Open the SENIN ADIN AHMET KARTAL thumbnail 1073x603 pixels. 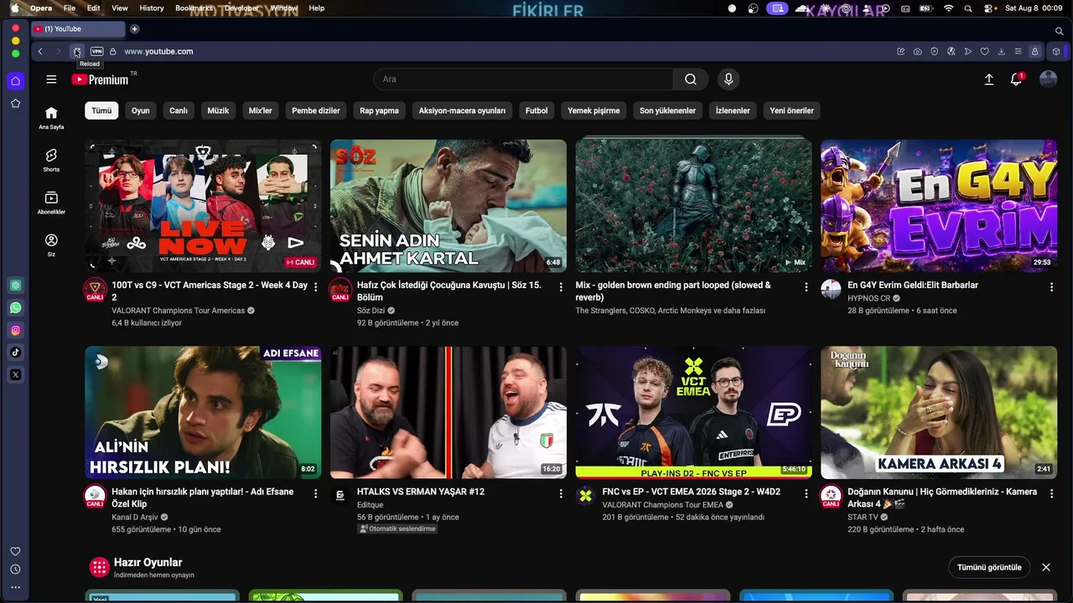coord(448,206)
